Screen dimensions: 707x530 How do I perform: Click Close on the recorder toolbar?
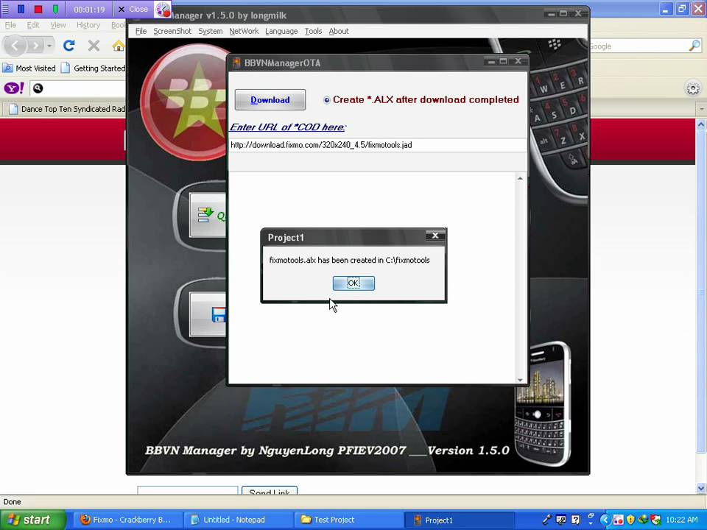point(133,9)
